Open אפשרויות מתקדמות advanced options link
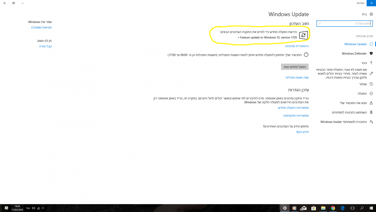The image size is (376, 212). pos(296,116)
